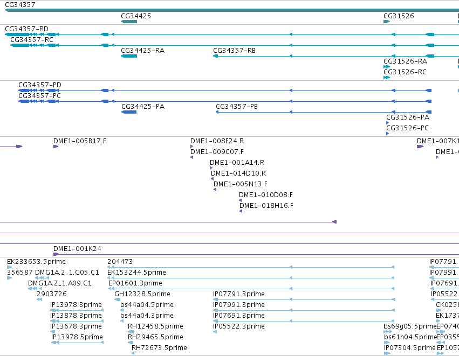Screen dimensions: 459x356
Task: Click the bs69g05.5prime EST glyph
Action: [x=388, y=332]
